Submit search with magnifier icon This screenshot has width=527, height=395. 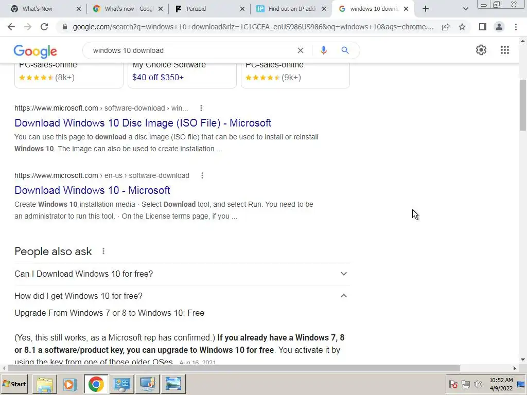(345, 50)
